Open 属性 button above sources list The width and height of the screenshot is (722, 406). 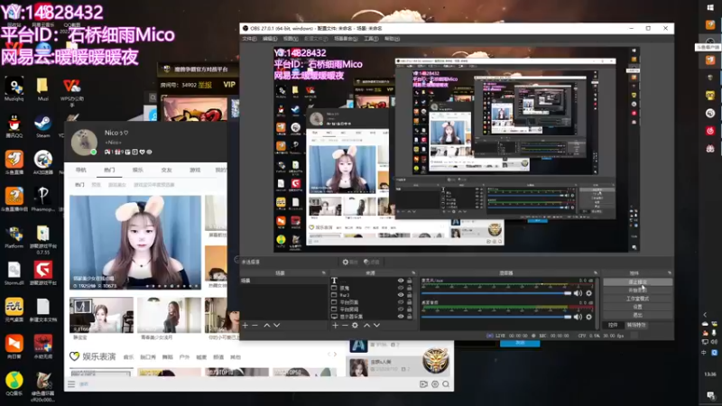tap(350, 262)
